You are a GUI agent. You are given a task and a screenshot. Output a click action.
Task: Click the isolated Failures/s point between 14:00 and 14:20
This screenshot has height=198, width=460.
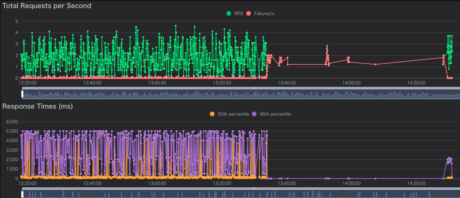coord(376,64)
